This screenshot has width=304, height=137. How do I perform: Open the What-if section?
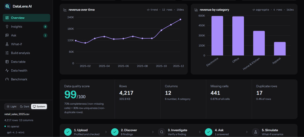click(x=26, y=44)
